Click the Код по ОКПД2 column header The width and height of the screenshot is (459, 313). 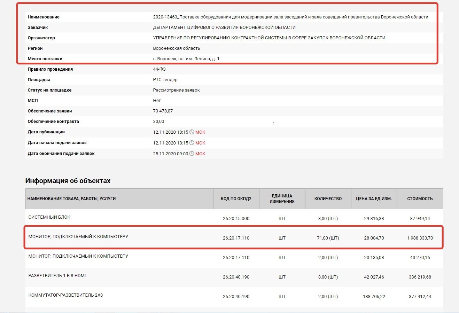pos(236,199)
